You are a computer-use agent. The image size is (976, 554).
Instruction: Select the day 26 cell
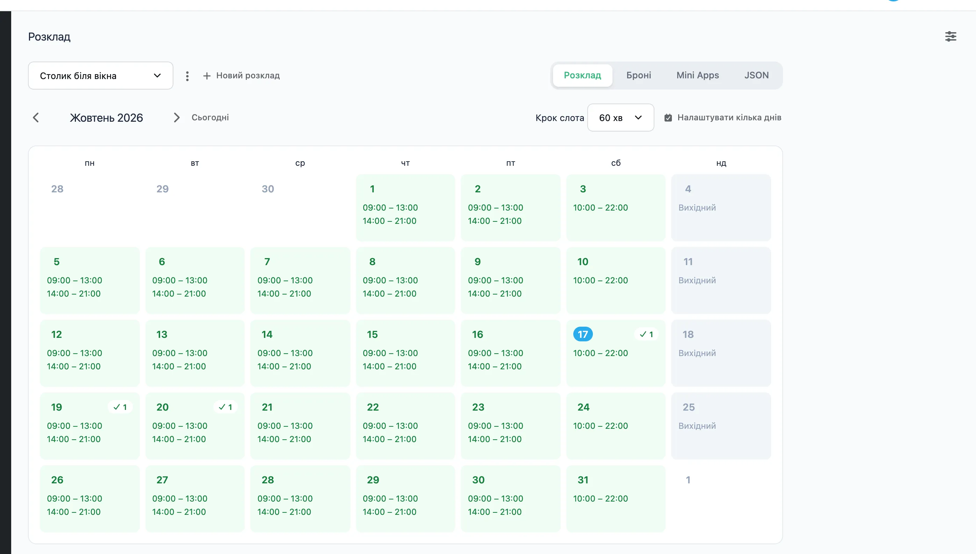click(x=90, y=498)
